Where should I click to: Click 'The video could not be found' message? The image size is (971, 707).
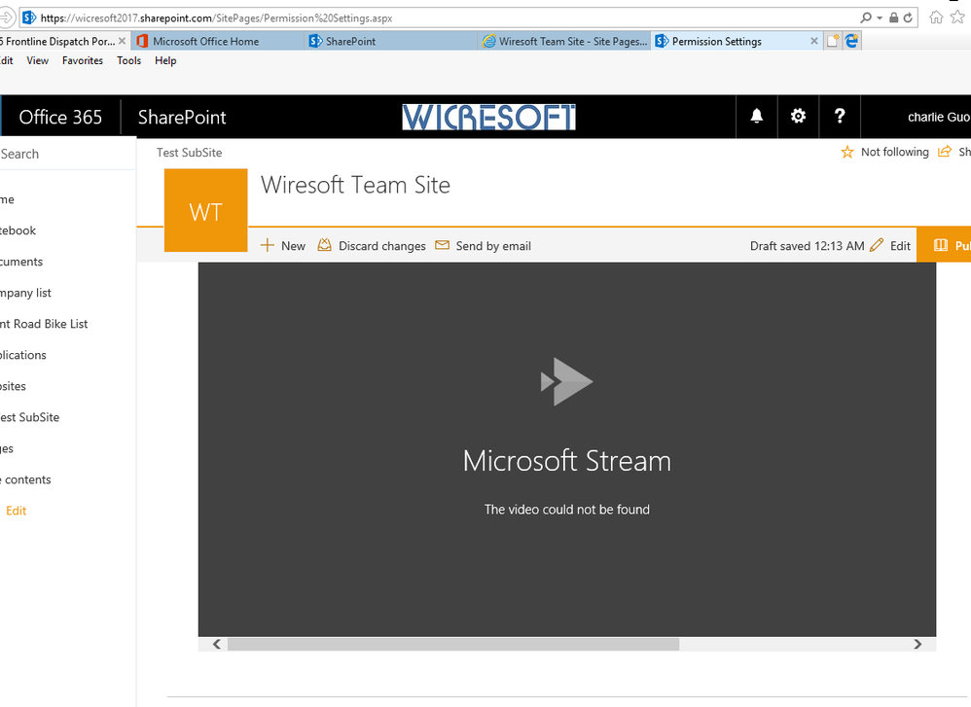tap(566, 510)
